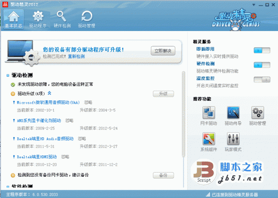
Task: Open the Realtek瑞昱HDMI驱动 link
Action: pos(37,157)
